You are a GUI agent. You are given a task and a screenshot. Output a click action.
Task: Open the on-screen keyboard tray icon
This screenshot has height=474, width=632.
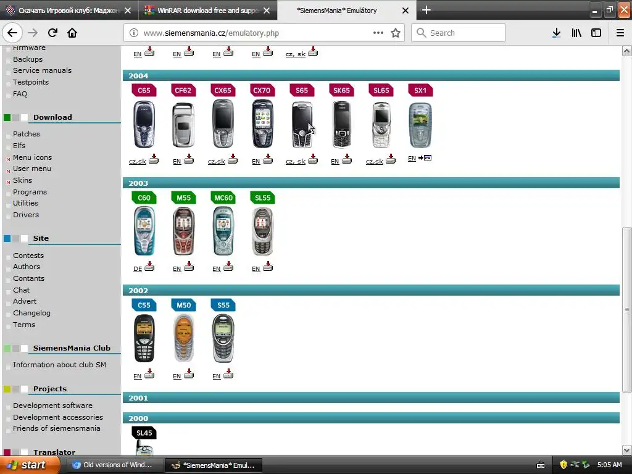pos(541,465)
